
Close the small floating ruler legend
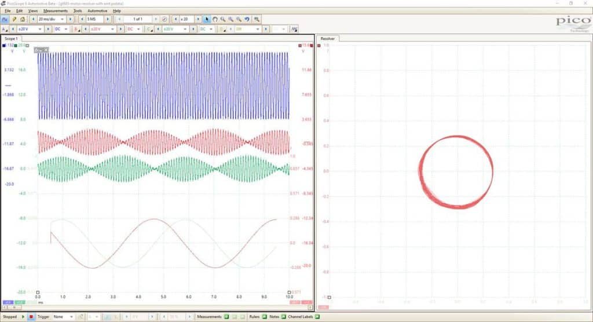[45, 50]
